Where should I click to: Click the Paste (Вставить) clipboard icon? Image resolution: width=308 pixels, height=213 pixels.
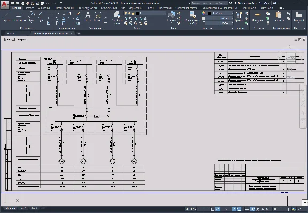coord(279,17)
